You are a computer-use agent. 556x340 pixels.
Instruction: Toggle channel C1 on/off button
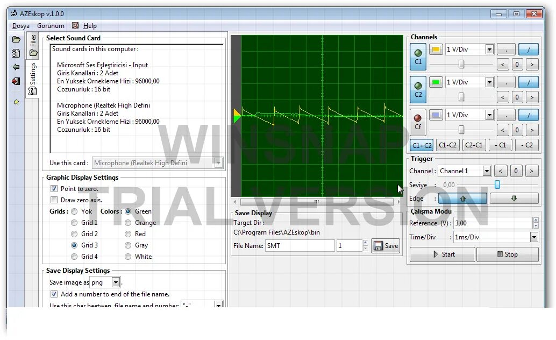point(418,57)
